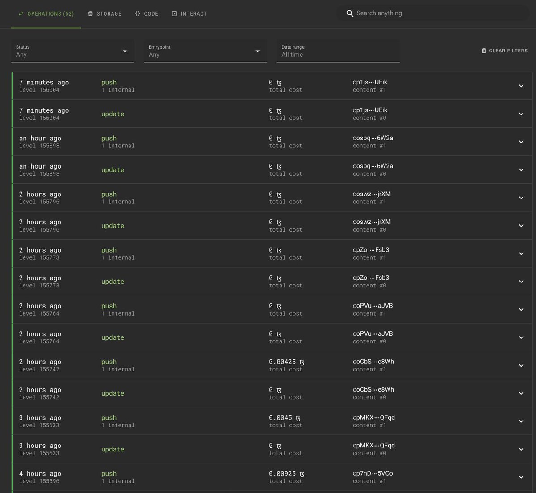Click the Storage tab database icon

click(91, 14)
